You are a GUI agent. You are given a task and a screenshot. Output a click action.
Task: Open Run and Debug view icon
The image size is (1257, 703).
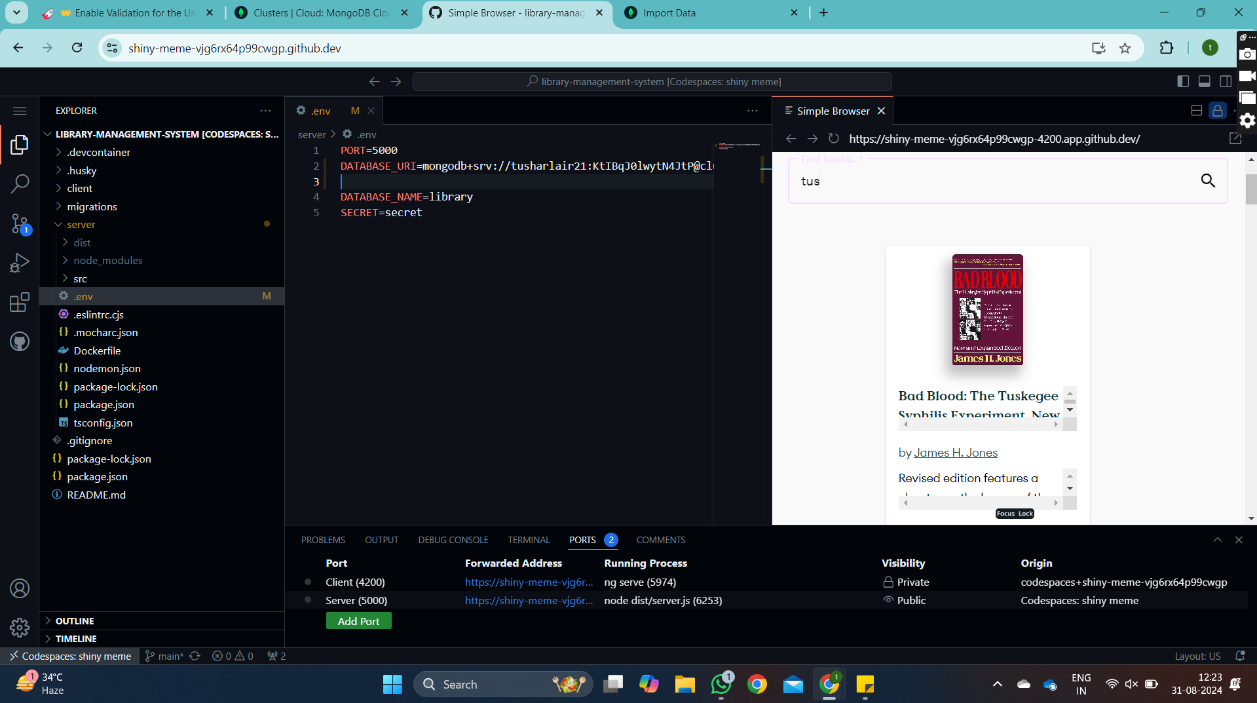[x=20, y=263]
